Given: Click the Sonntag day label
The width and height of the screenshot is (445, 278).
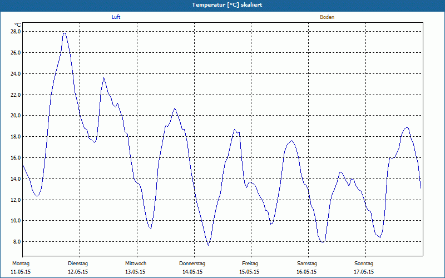Looking at the screenshot, I should (364, 264).
